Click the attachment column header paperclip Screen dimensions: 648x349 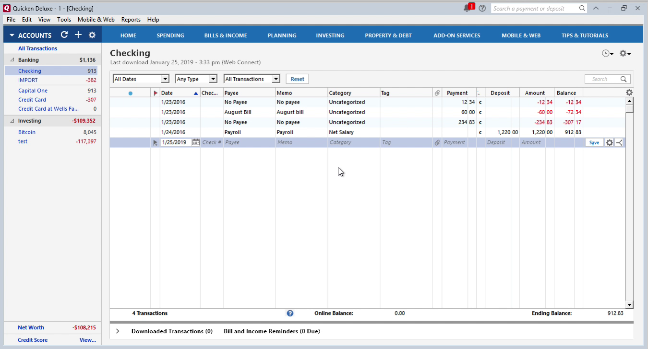coord(437,93)
